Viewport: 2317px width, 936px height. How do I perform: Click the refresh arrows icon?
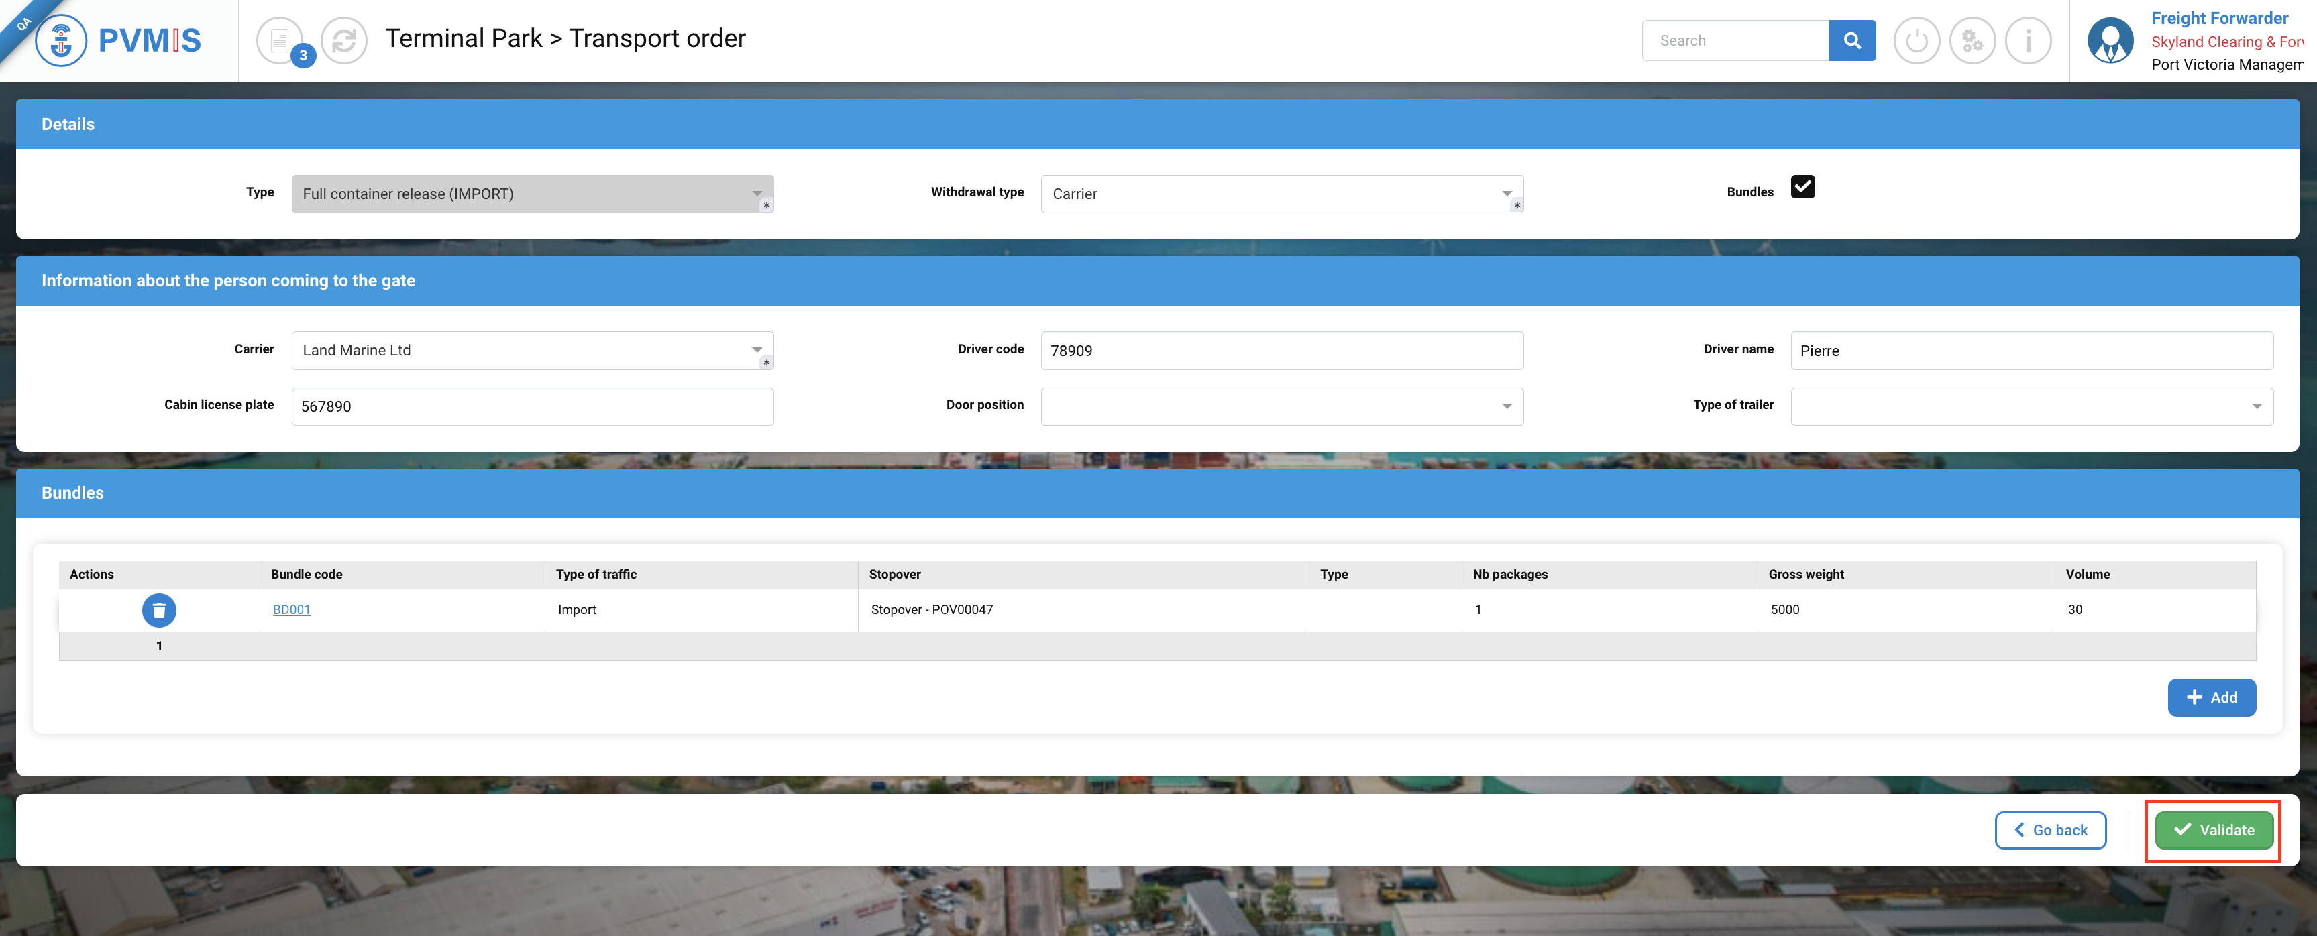click(345, 40)
